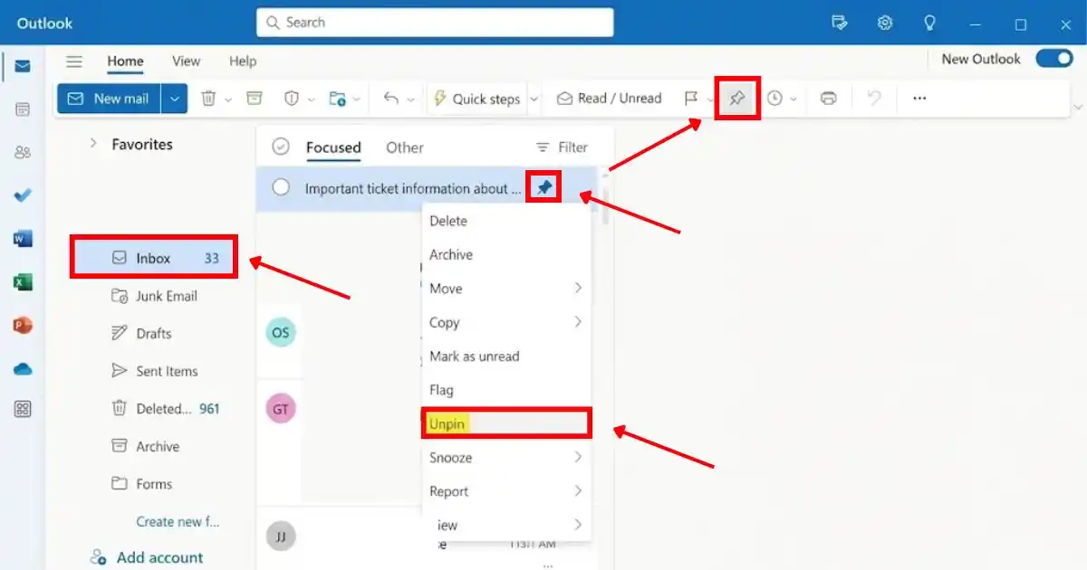Screen dimensions: 1087x570
Task: Open the Settings gear icon
Action: 885,23
